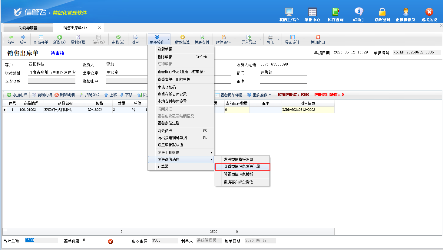Click 关联支付 toolbar icon

click(202, 40)
